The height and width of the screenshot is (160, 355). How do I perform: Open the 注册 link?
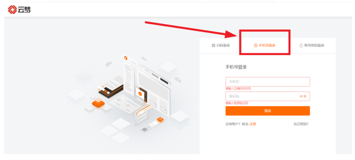253,124
